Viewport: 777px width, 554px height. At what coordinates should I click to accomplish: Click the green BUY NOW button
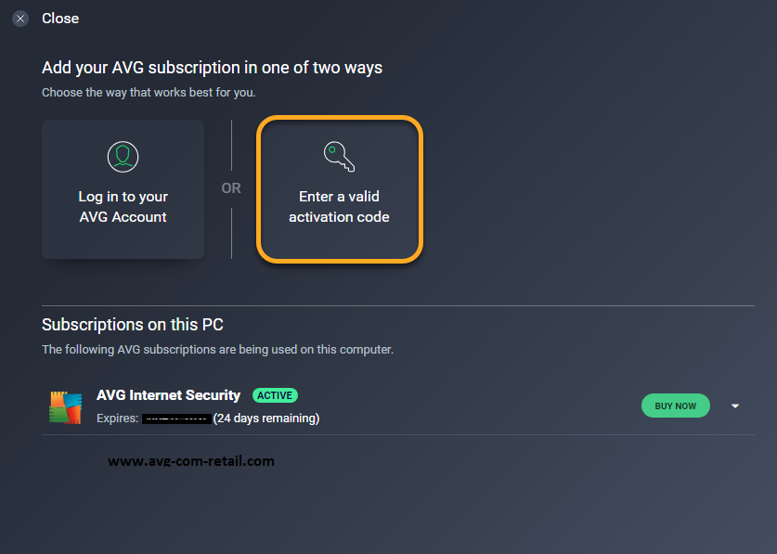[676, 406]
